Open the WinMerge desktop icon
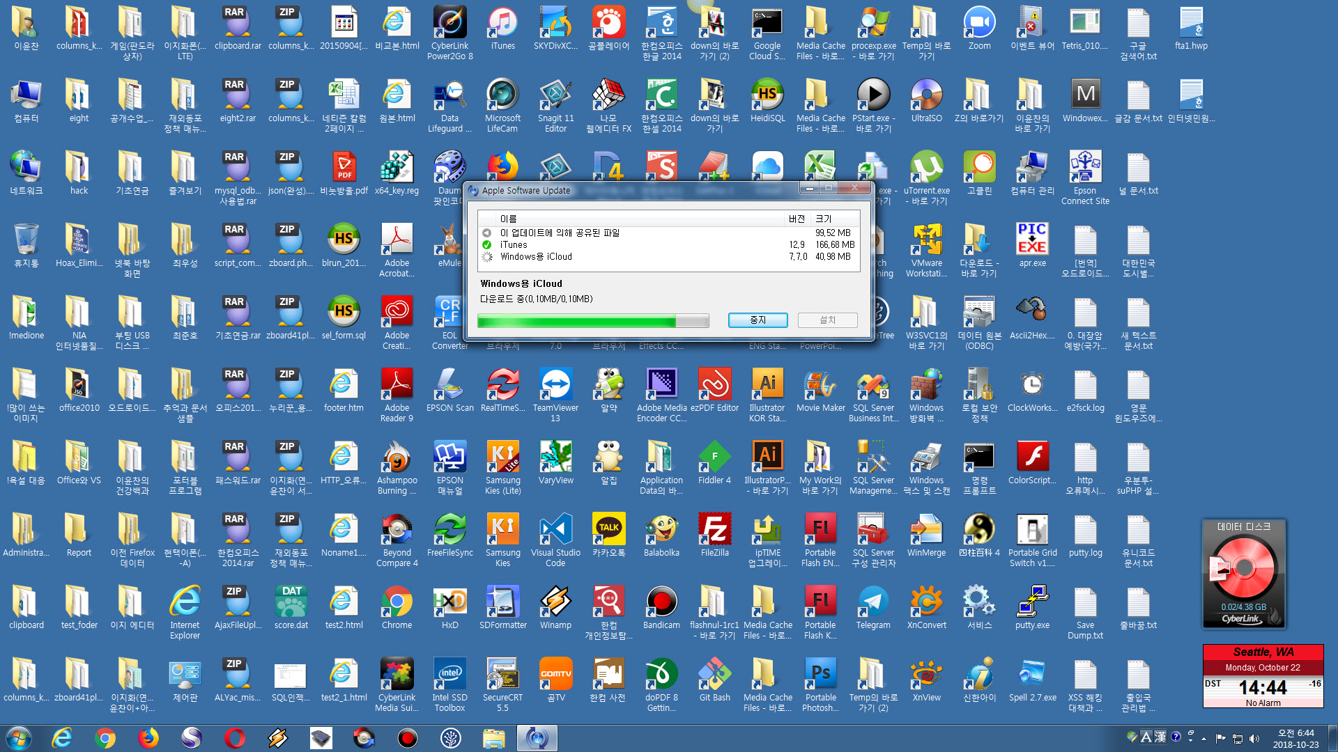 point(926,535)
